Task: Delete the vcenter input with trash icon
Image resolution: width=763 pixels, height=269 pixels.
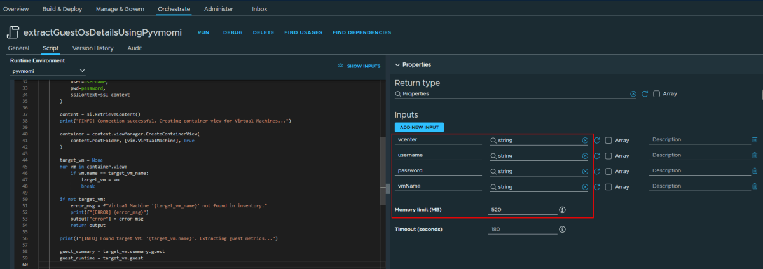Action: (755, 140)
